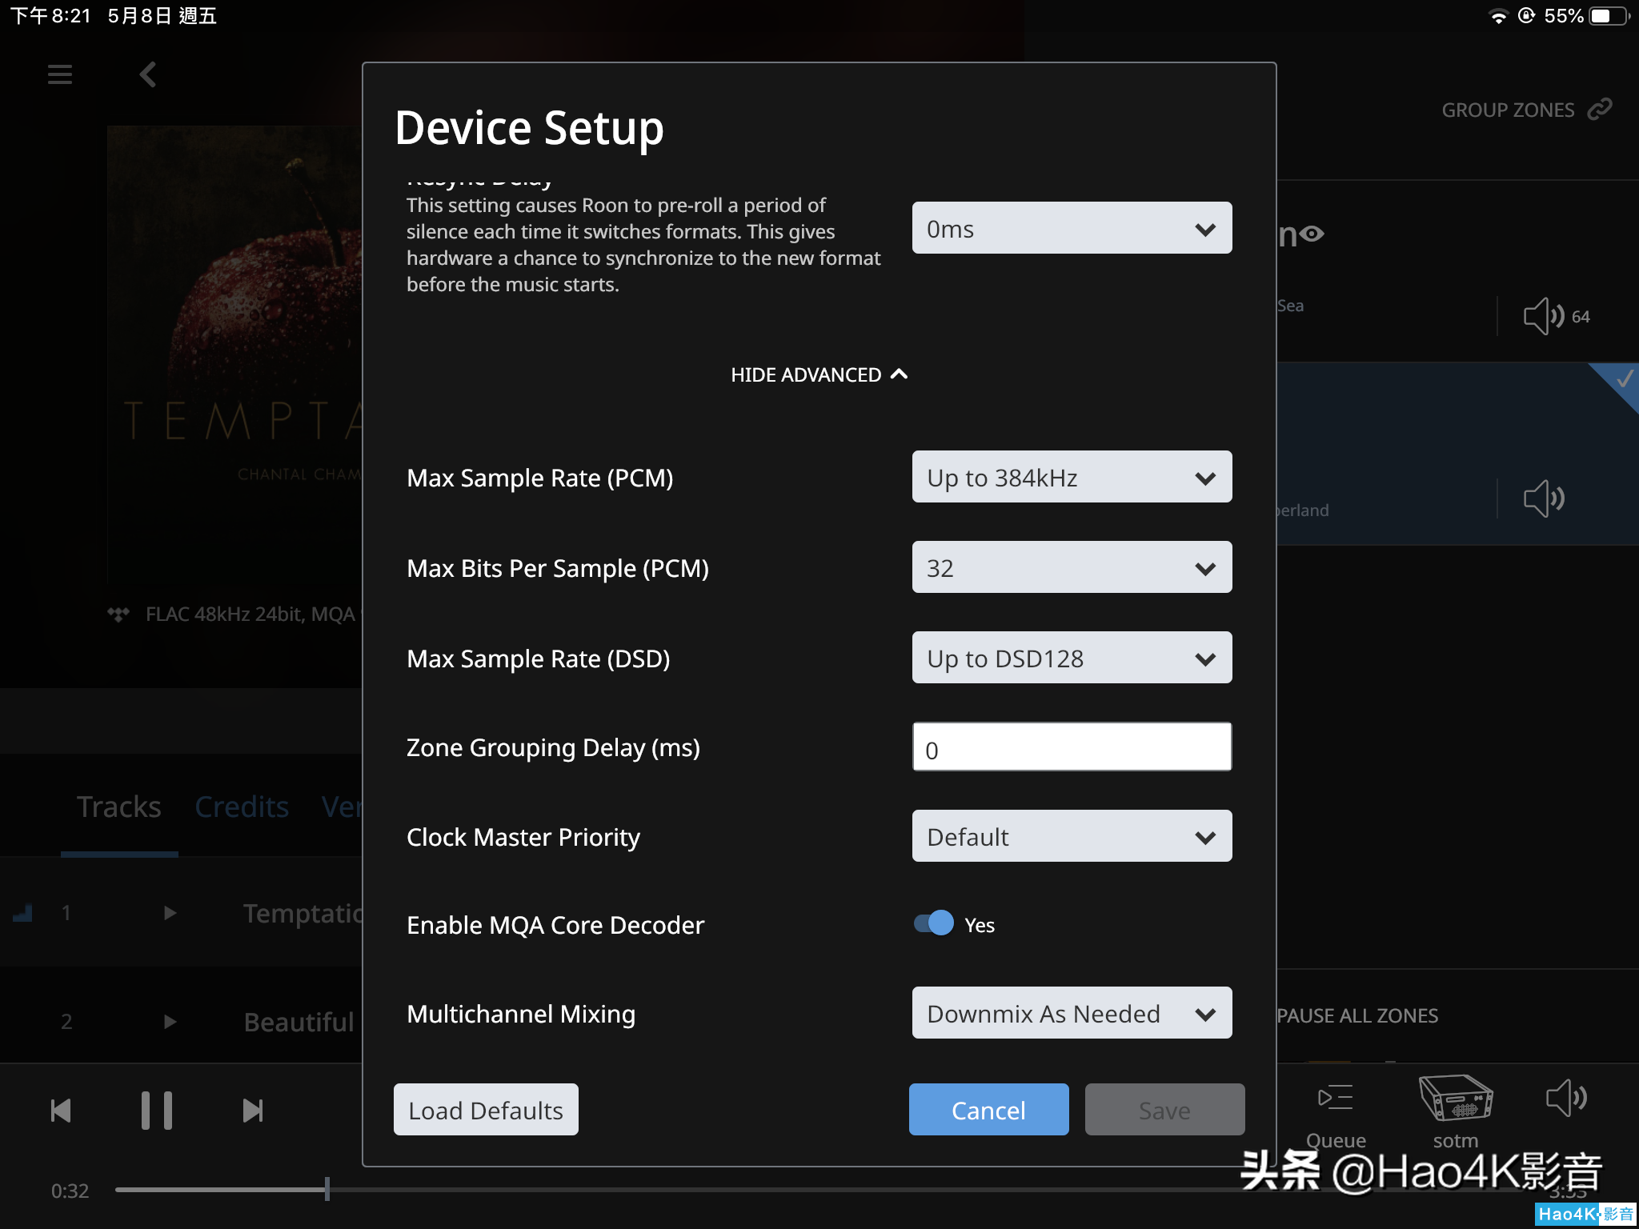Screen dimensions: 1639x1229
Task: Click the previous track button
Action: 61,1111
